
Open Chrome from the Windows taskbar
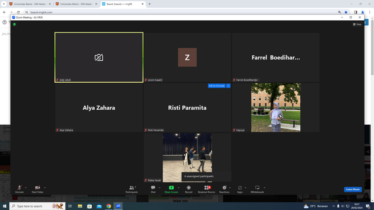[109, 206]
